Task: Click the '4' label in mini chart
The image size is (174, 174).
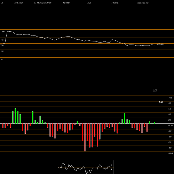Action: point(111,169)
